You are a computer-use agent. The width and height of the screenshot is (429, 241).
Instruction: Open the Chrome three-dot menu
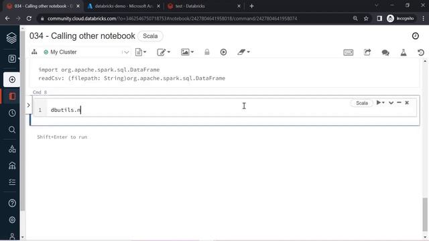click(423, 19)
